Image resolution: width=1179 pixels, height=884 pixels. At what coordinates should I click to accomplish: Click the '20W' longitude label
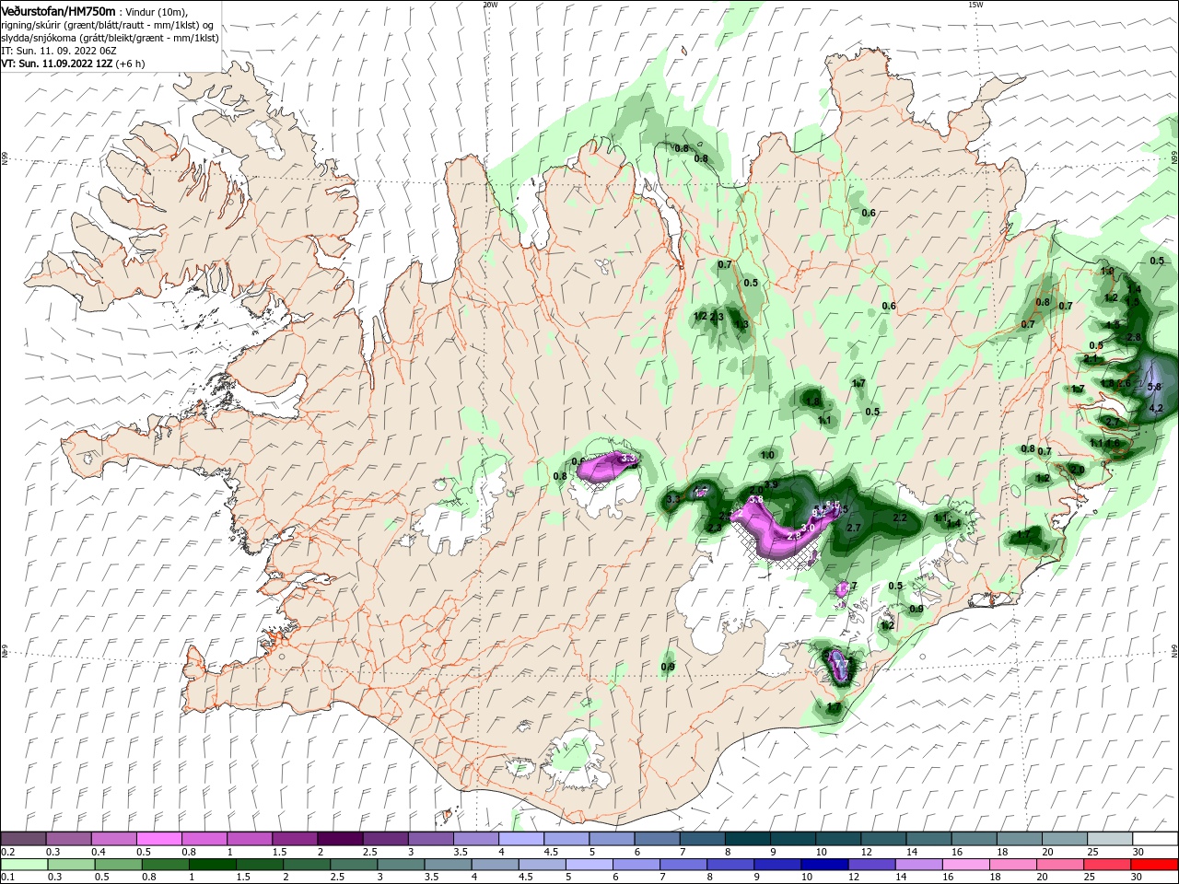click(490, 4)
